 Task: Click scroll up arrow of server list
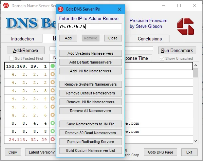pos(196,65)
